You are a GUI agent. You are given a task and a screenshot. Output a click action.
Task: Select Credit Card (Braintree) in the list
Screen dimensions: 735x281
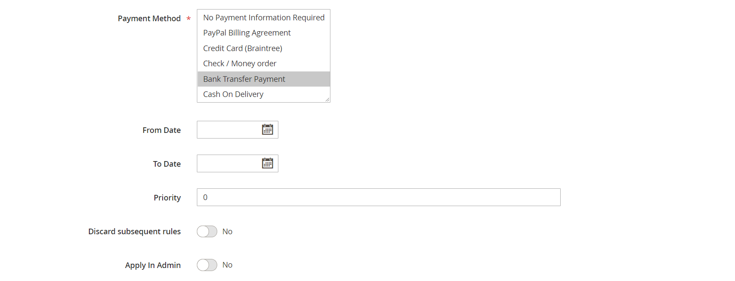coord(242,48)
